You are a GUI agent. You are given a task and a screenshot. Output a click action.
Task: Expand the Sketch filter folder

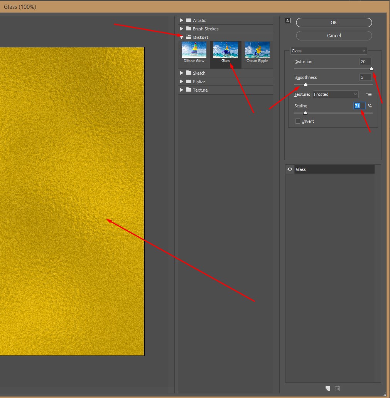182,73
